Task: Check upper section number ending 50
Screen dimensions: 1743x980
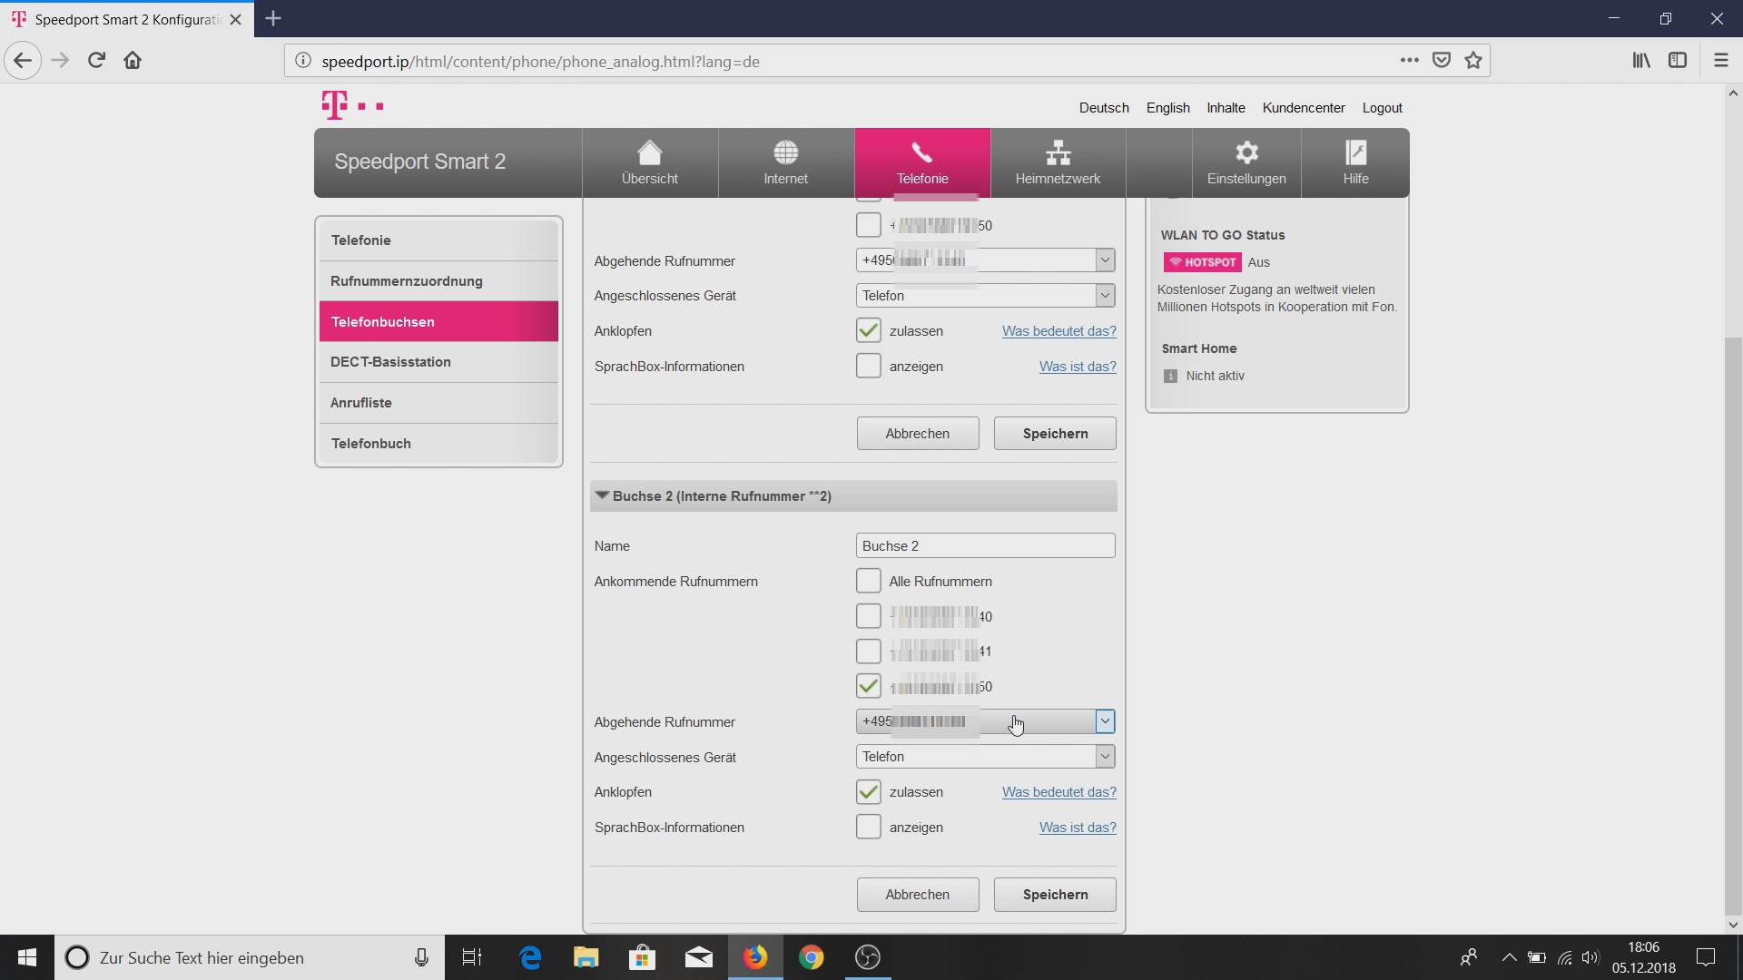Action: click(x=869, y=225)
